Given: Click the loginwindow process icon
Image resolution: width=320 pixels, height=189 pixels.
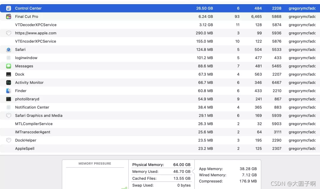Looking at the screenshot, I should click(9, 58).
